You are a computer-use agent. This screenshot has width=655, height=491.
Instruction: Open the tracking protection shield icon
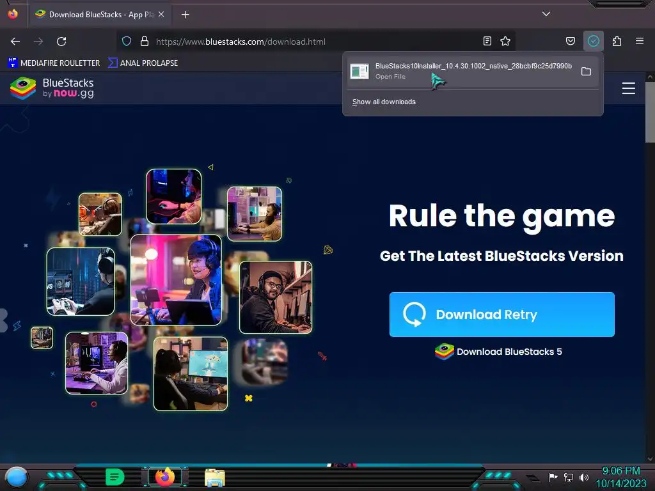(127, 41)
